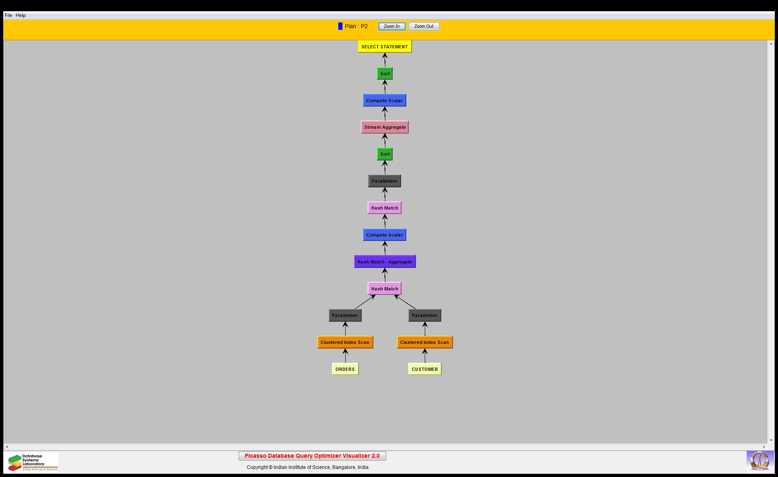
Task: Click the Hash Match - Aggregate node
Action: tap(385, 262)
